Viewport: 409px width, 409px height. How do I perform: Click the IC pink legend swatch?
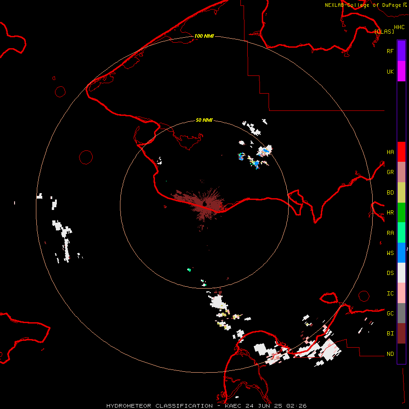pyautogui.click(x=401, y=293)
